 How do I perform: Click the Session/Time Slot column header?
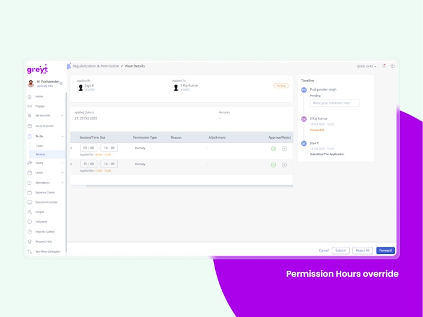coord(93,137)
